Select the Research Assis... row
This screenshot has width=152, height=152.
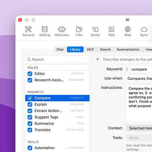(58, 80)
